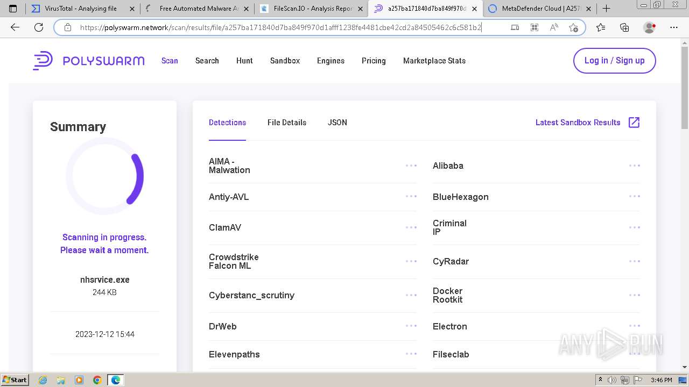The image size is (689, 387).
Task: Expand Criminal IP result dots
Action: 635,227
